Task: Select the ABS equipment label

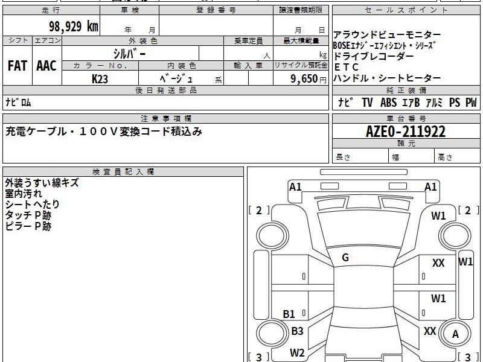Action: coord(388,102)
